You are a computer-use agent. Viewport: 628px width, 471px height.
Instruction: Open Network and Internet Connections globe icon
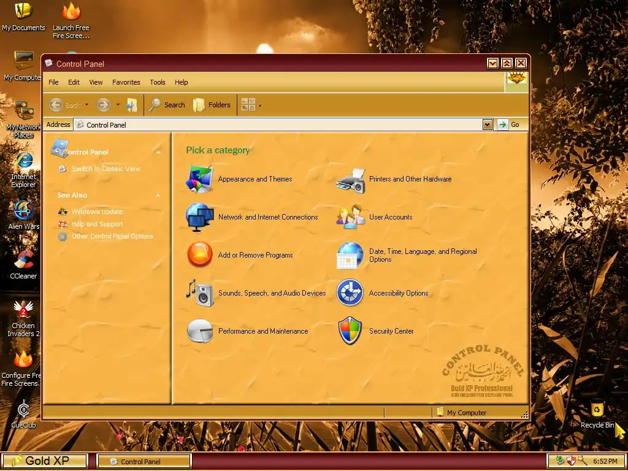(x=199, y=217)
